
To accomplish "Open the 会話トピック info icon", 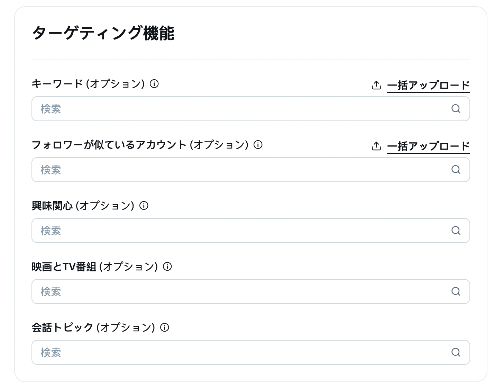I will (x=165, y=327).
